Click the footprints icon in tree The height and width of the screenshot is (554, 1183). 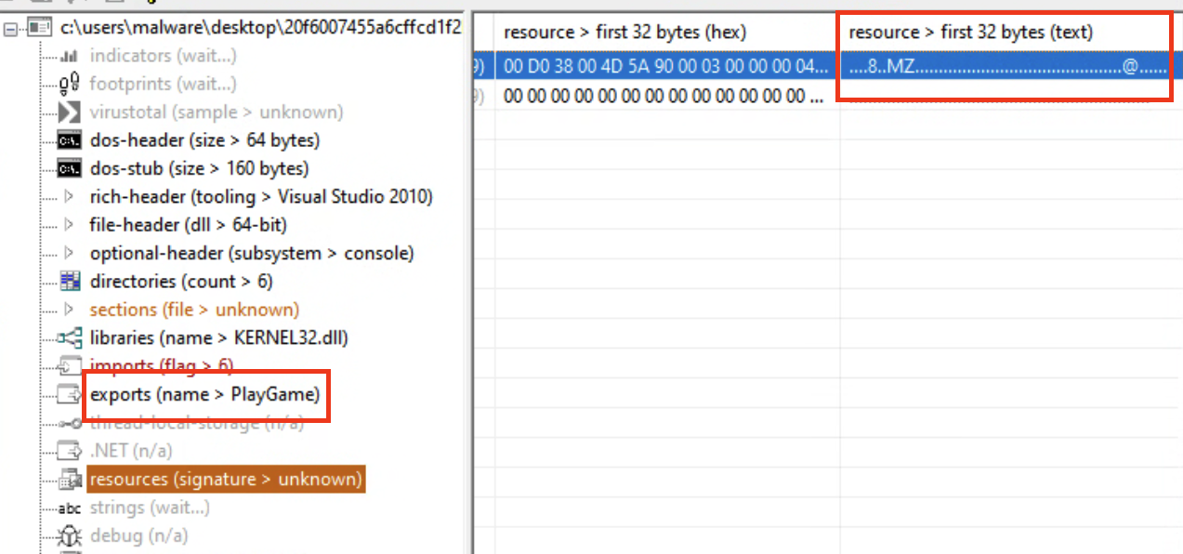click(69, 85)
